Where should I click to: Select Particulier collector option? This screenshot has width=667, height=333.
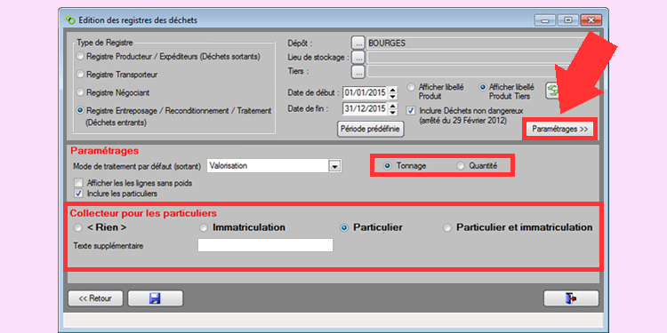coord(343,228)
